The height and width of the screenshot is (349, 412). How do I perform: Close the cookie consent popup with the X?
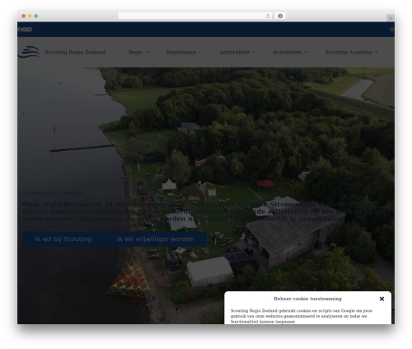click(382, 299)
